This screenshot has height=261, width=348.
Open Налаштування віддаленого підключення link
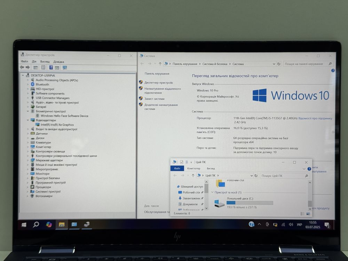(x=163, y=90)
